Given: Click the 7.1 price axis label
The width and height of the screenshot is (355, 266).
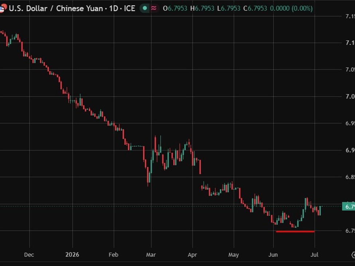Looking at the screenshot, I should pos(350,43).
